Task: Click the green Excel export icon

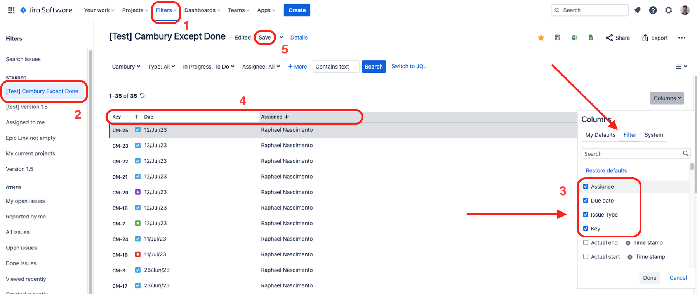Action: 574,38
